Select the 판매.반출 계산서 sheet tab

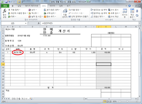[19, 99]
